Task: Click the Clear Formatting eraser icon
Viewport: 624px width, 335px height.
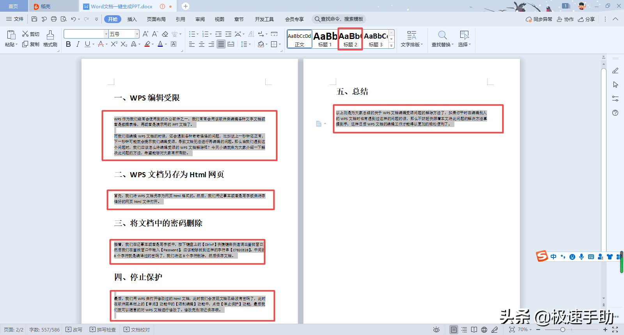Action: [x=165, y=34]
